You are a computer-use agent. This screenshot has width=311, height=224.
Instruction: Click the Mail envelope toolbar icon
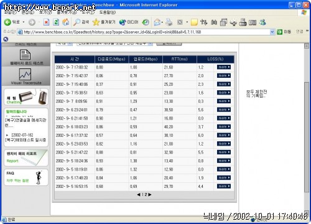(x=157, y=22)
